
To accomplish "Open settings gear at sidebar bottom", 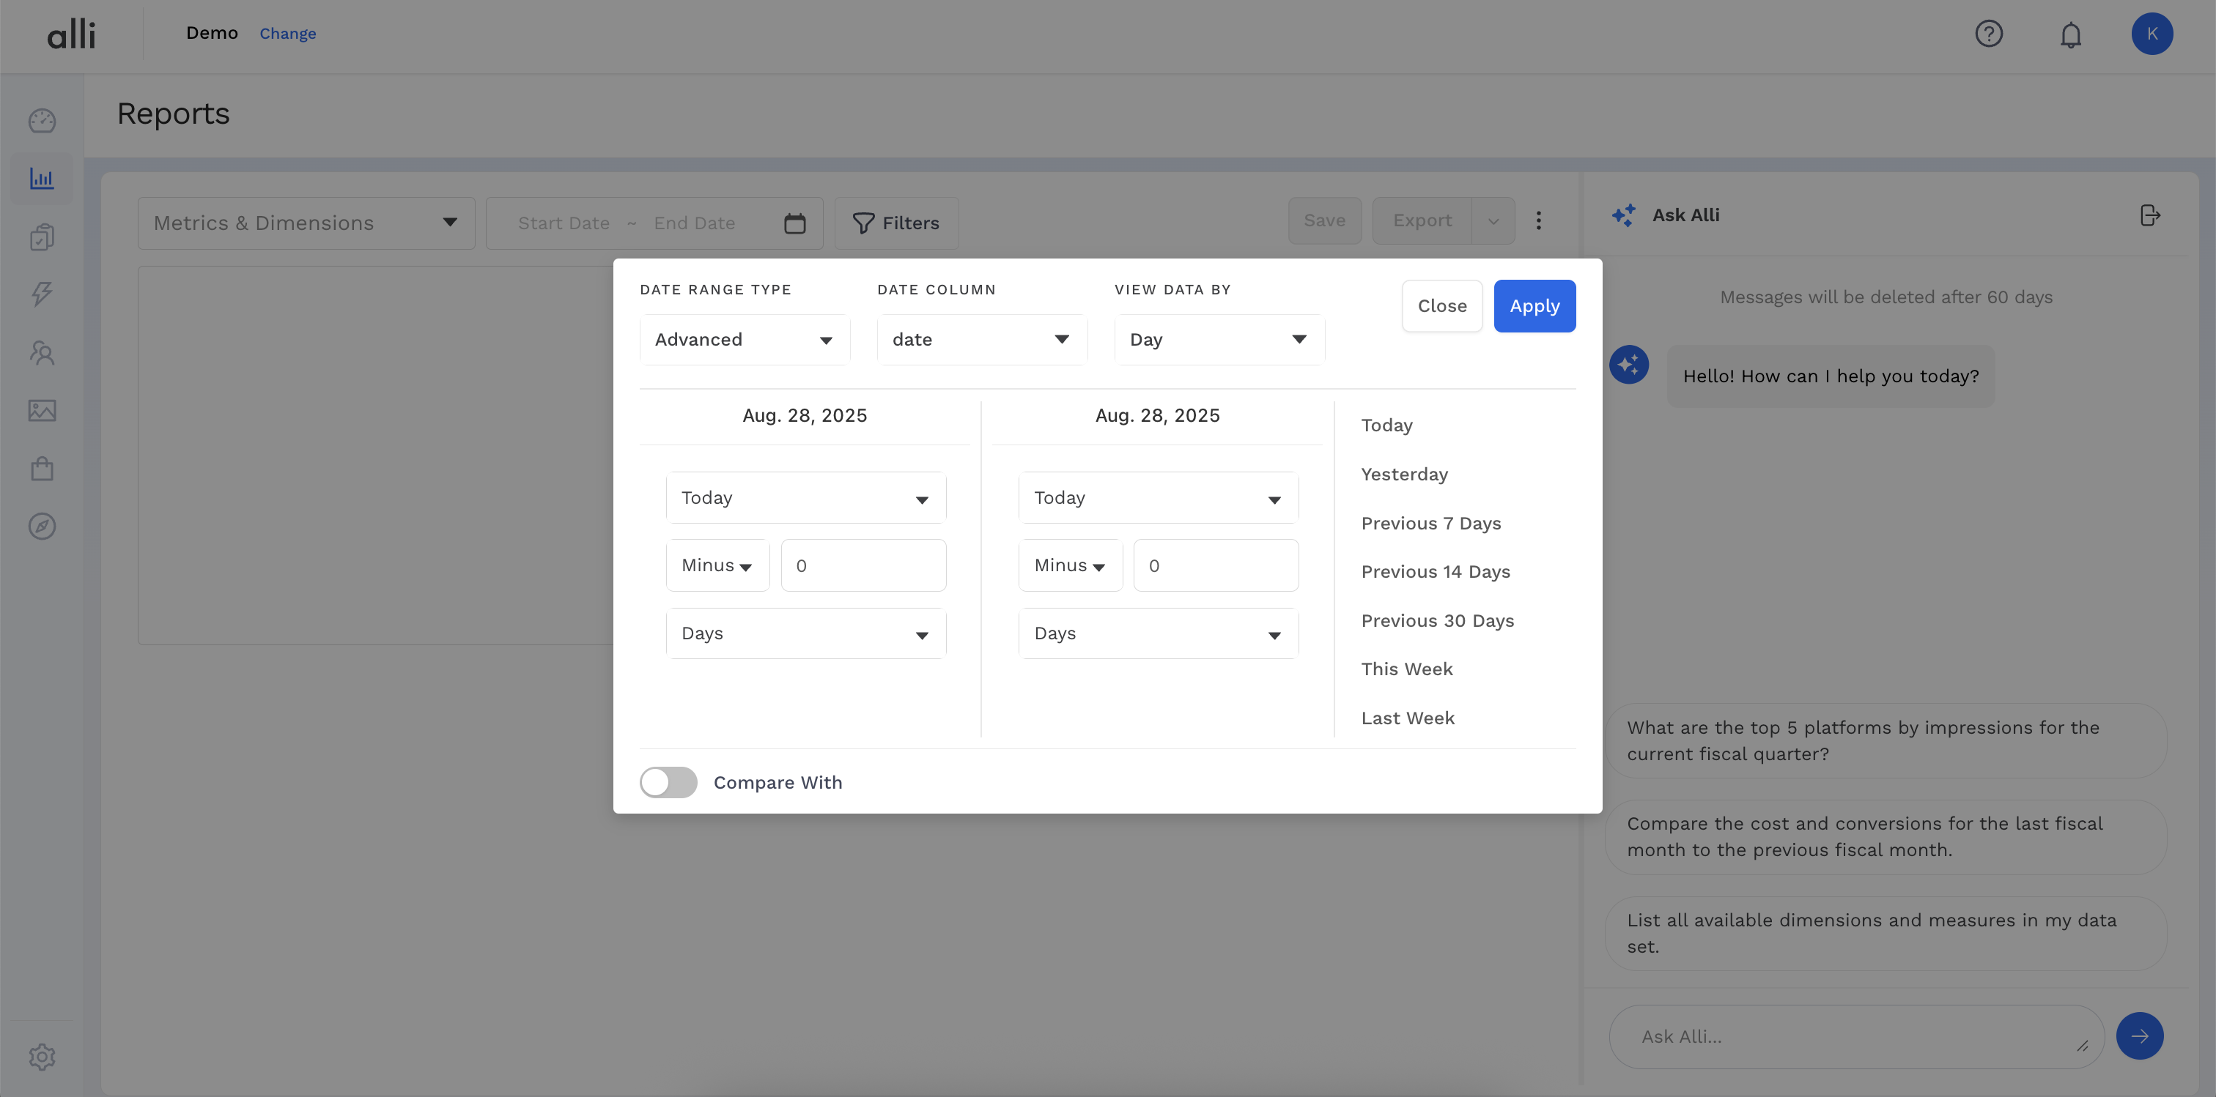I will pos(43,1057).
